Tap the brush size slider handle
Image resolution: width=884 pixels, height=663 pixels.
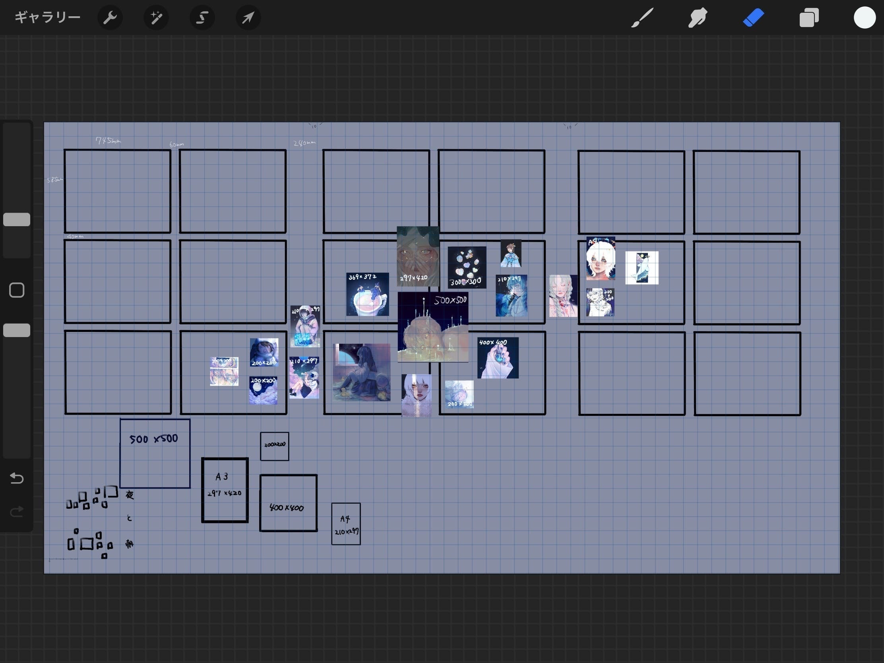[17, 219]
